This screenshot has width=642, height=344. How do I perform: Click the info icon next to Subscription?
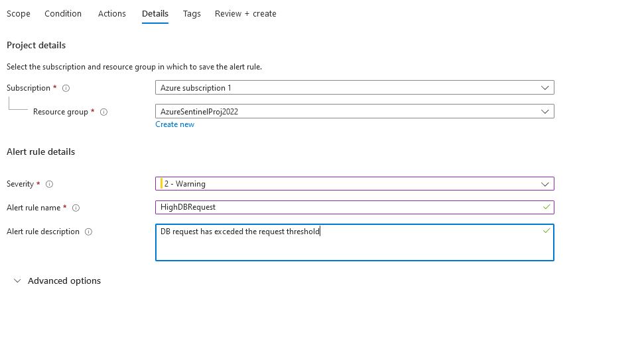pyautogui.click(x=66, y=88)
